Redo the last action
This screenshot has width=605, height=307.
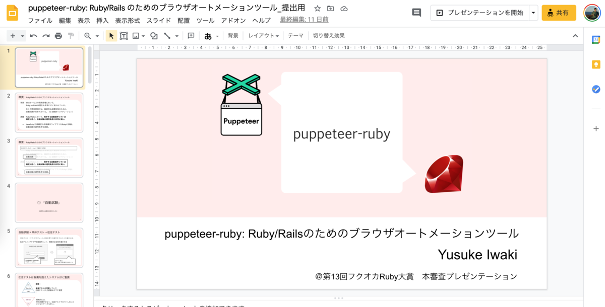click(46, 36)
